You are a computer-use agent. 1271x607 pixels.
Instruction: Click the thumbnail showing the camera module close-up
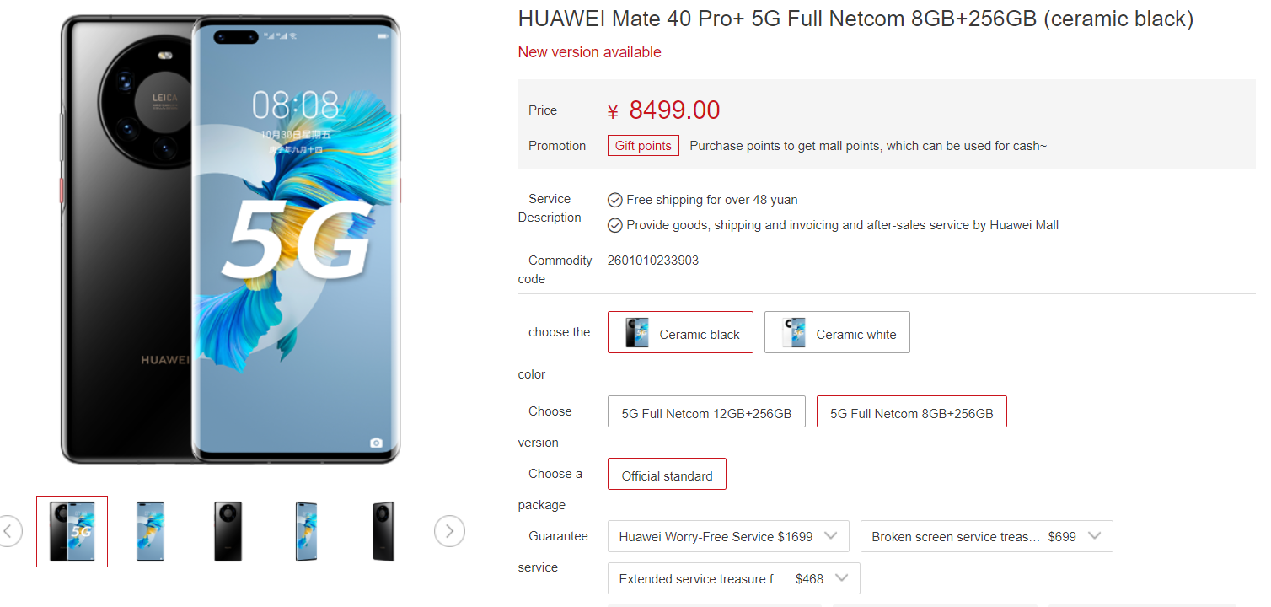click(227, 531)
